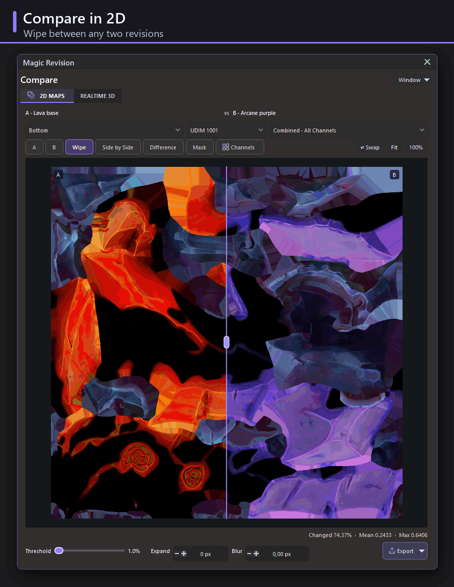Image resolution: width=454 pixels, height=587 pixels.
Task: Open the Window dropdown menu
Action: click(414, 80)
